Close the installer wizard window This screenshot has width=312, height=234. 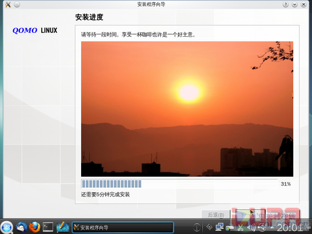tap(304, 4)
